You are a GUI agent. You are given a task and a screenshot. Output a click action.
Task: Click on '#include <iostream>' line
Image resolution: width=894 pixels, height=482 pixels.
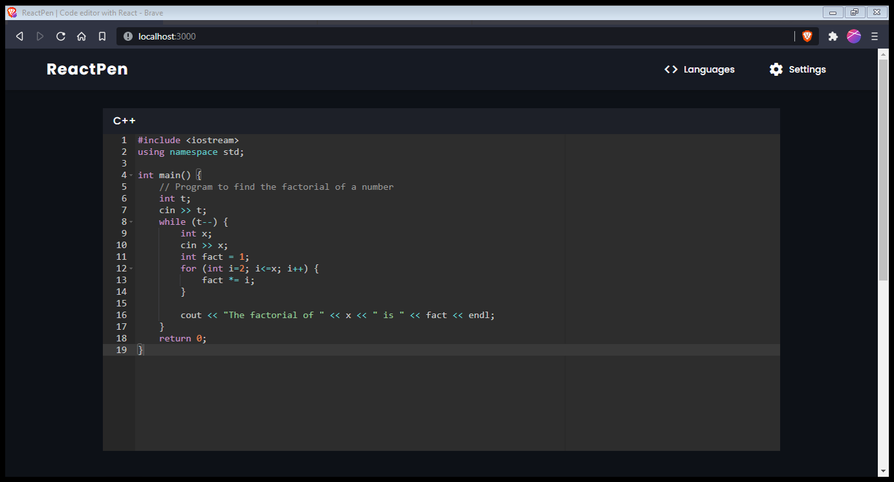pyautogui.click(x=189, y=140)
